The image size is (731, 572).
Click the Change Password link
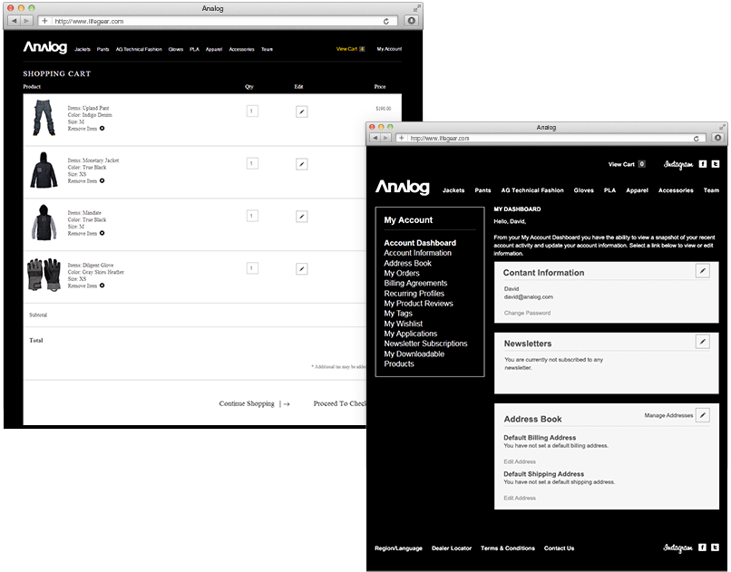click(x=527, y=313)
